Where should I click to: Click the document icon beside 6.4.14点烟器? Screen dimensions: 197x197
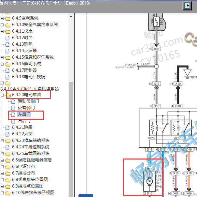pyautogui.click(x=7, y=51)
